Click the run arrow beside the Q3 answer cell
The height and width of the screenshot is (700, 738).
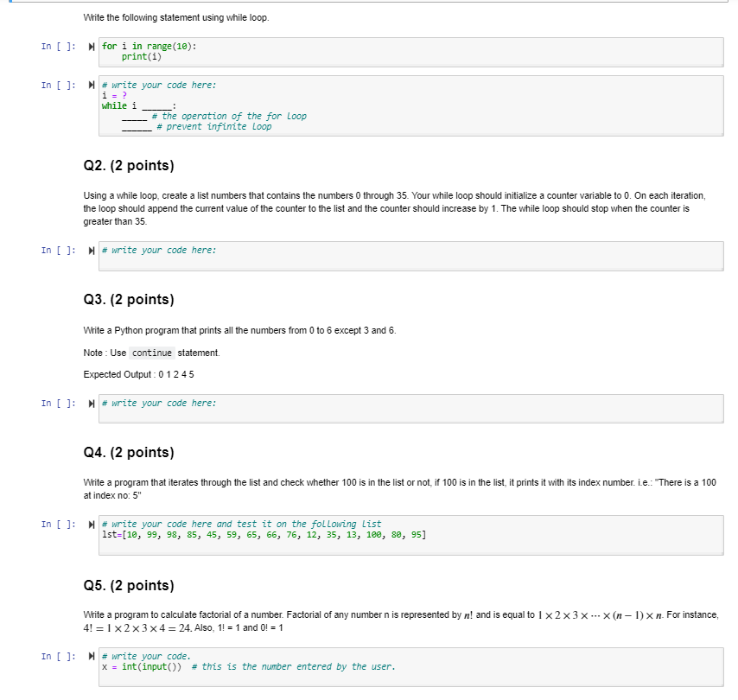pos(91,403)
